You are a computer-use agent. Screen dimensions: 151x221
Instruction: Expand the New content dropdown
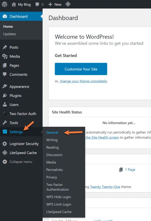[x=55, y=5]
